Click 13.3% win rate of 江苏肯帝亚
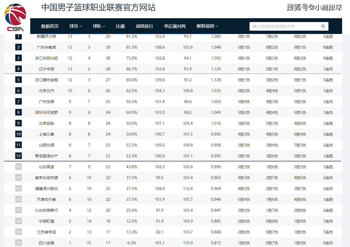Viewport: 350px width, 247px height. click(132, 232)
